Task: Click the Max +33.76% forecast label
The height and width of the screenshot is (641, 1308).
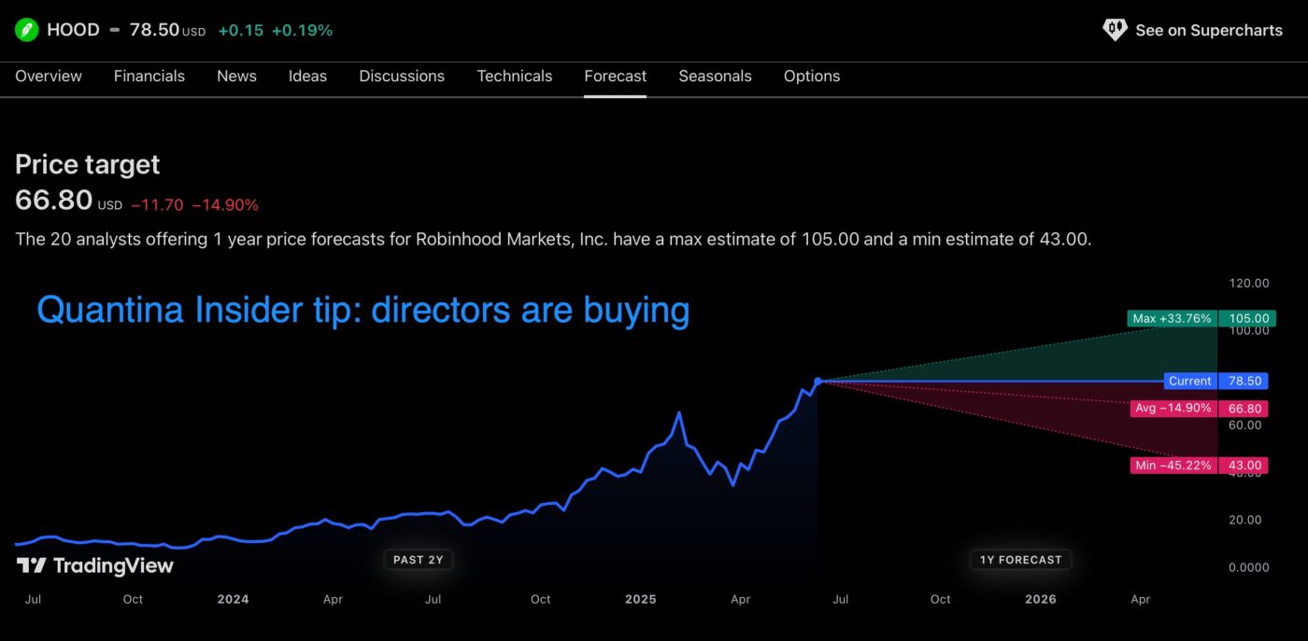Action: 1173,318
